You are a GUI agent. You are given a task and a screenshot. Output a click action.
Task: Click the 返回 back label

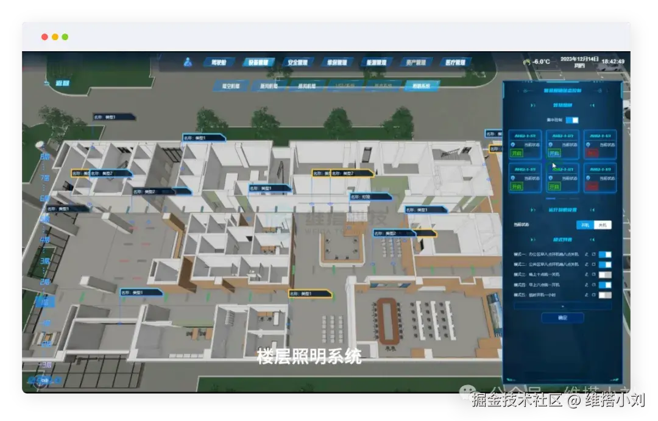[x=63, y=83]
